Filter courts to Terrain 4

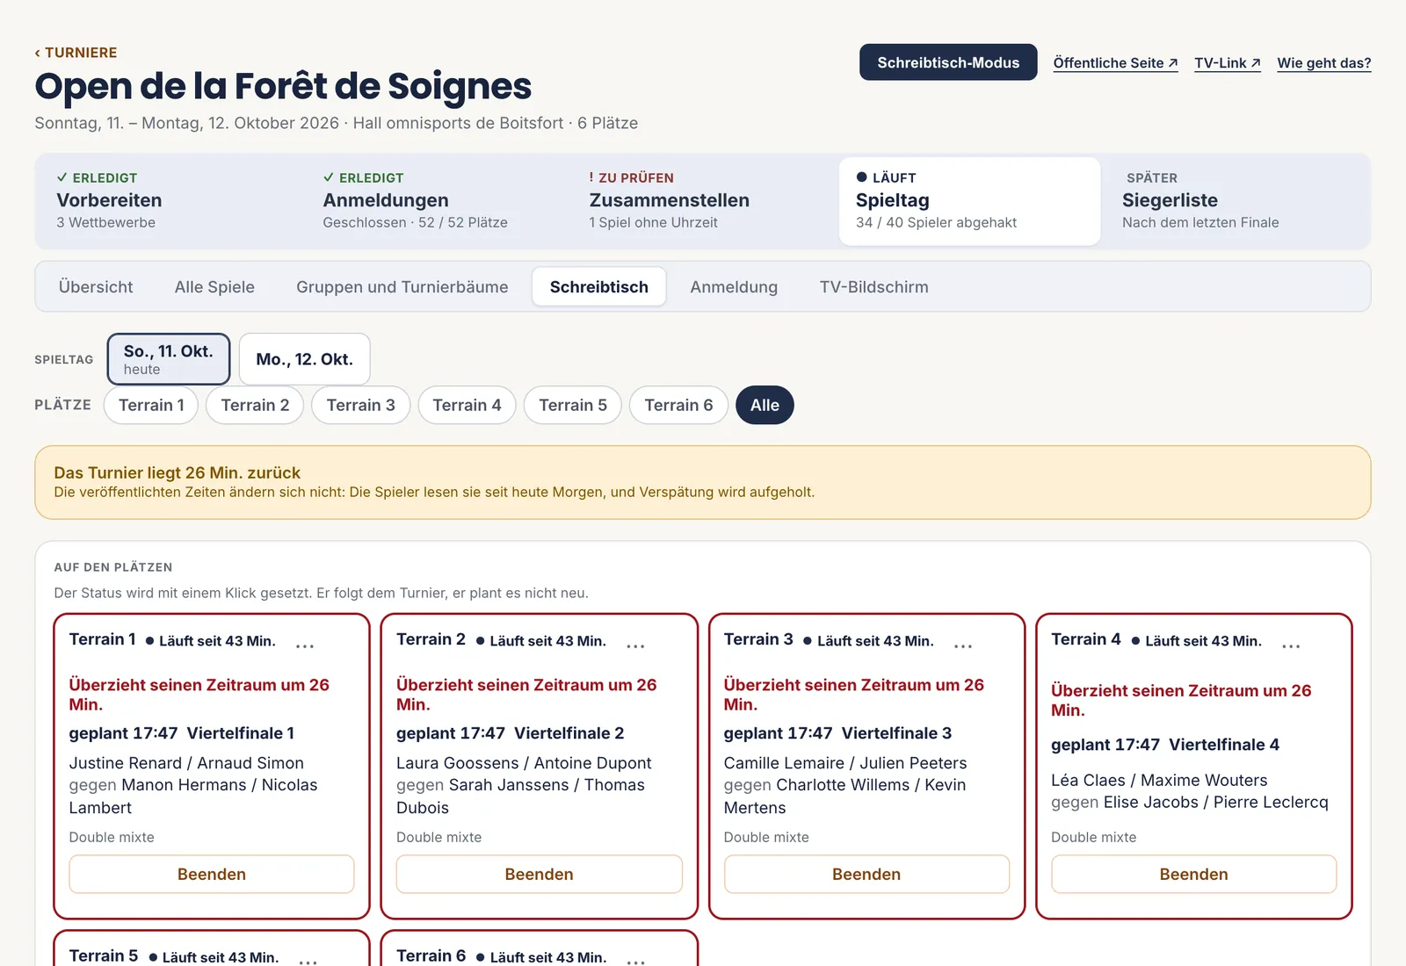point(467,405)
